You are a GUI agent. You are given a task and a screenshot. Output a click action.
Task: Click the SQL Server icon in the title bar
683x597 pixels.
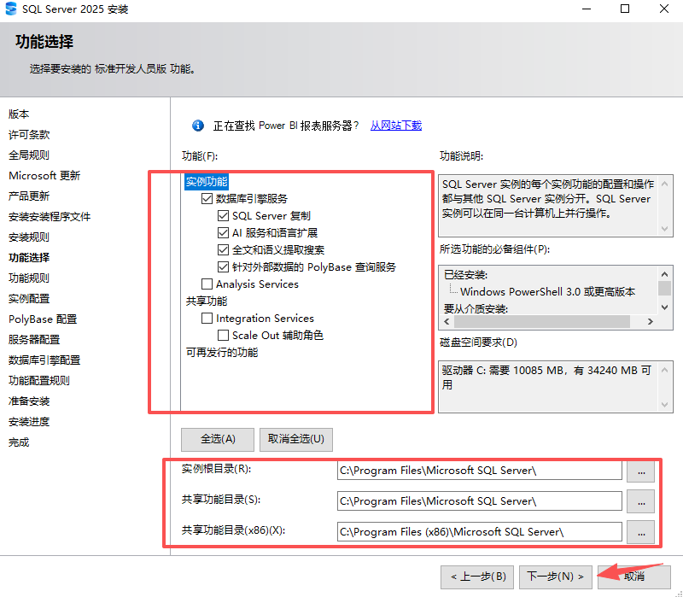13,9
